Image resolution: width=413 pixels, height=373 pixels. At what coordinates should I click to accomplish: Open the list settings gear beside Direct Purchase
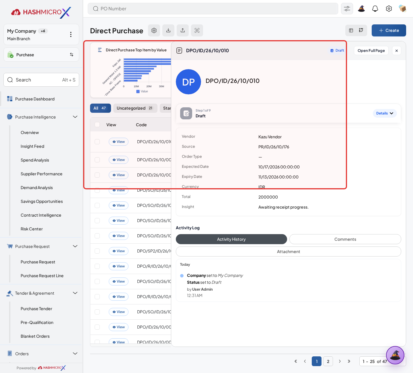(154, 30)
